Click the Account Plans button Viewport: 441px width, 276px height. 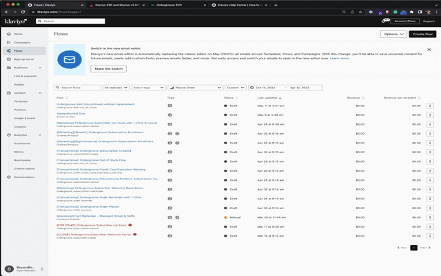click(404, 21)
